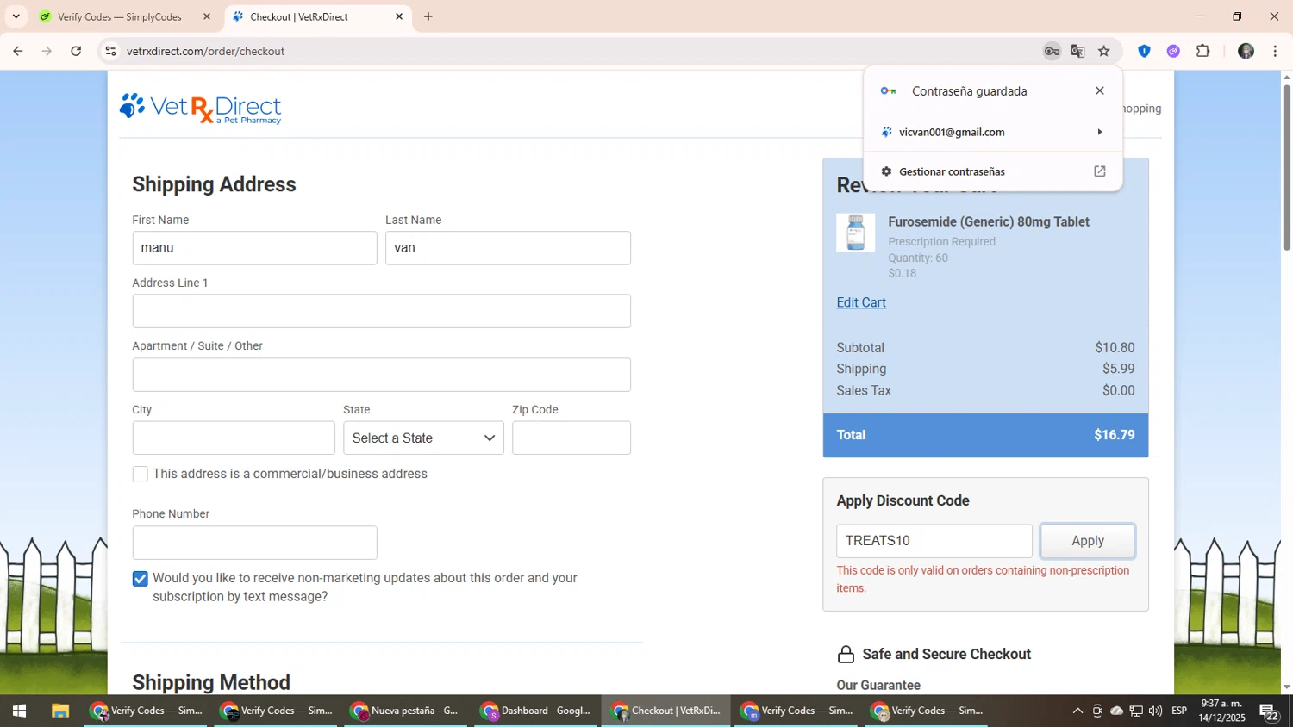Open the notification center icon
Viewport: 1293px width, 727px height.
1270,711
